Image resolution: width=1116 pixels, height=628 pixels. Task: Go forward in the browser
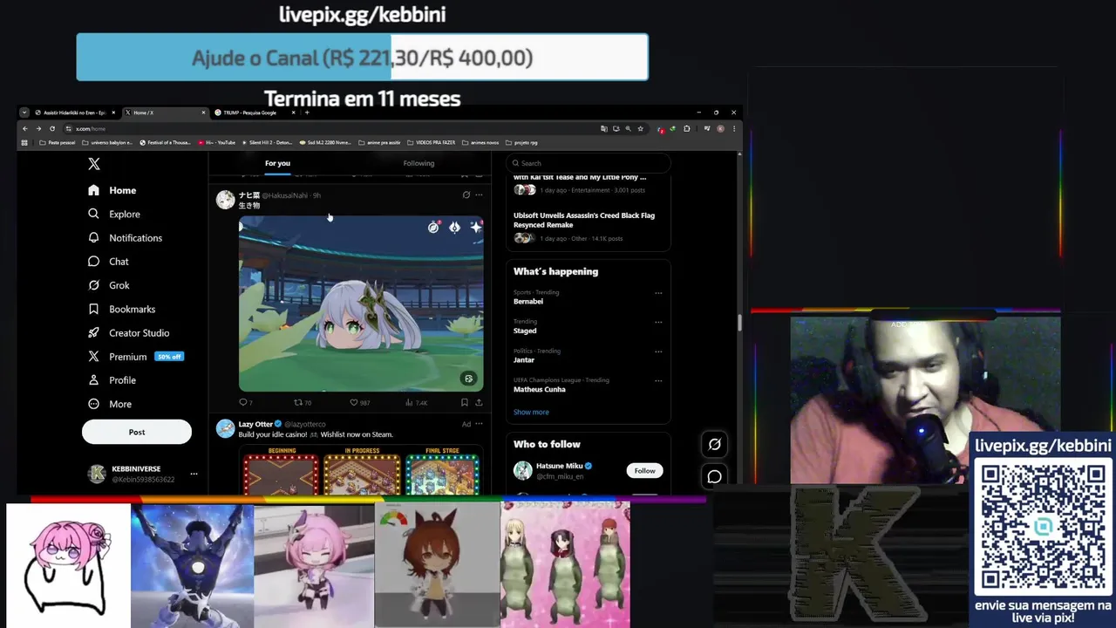click(38, 128)
